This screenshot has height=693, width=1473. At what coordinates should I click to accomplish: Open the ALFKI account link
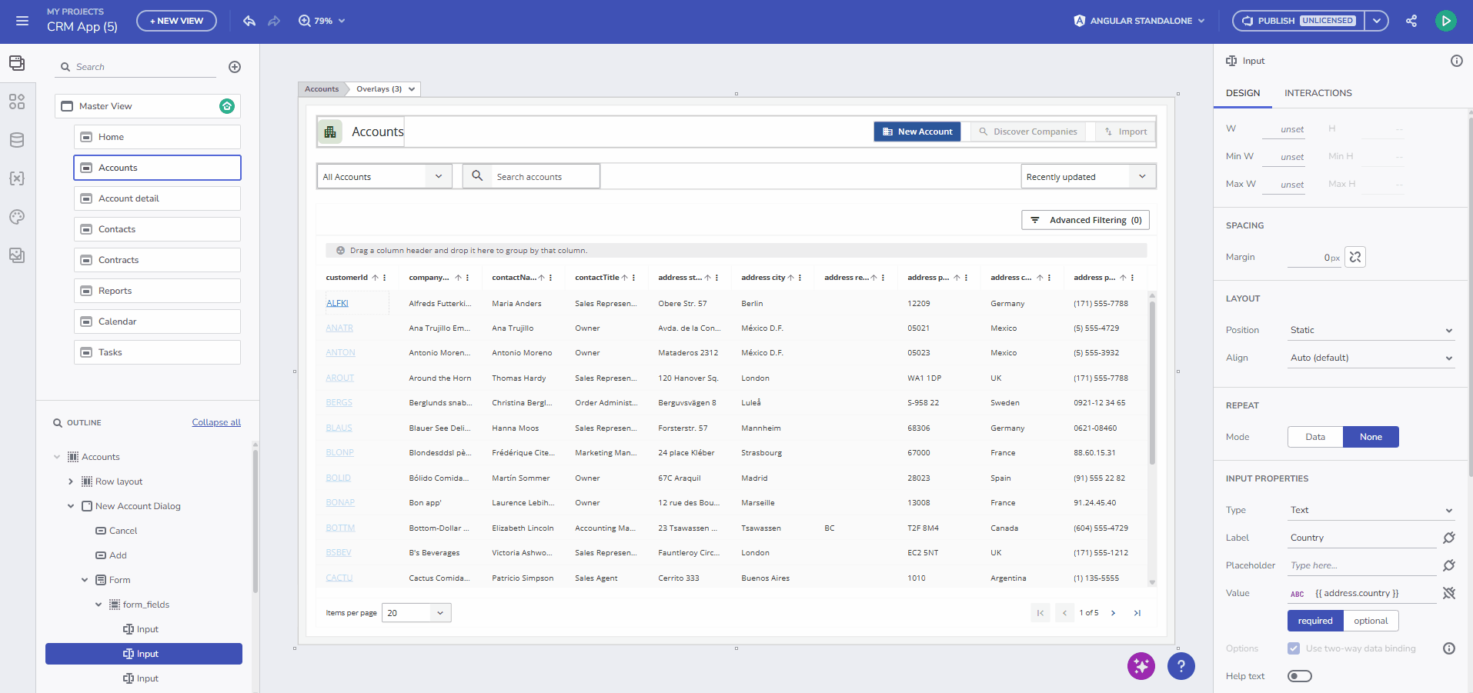[x=336, y=303]
